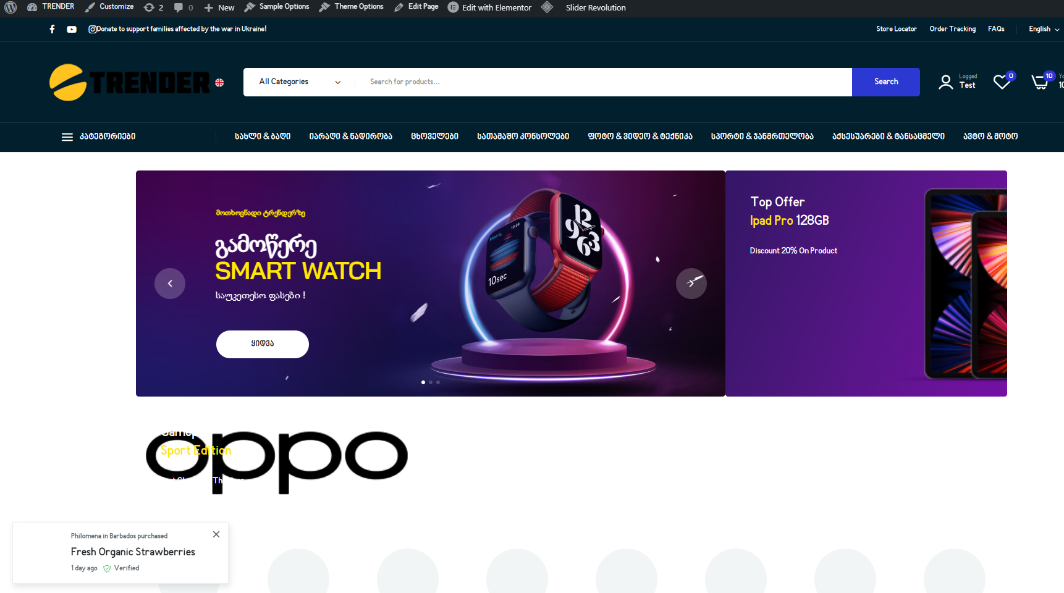1064x593 pixels.
Task: Open the YouTube social icon
Action: pyautogui.click(x=72, y=29)
